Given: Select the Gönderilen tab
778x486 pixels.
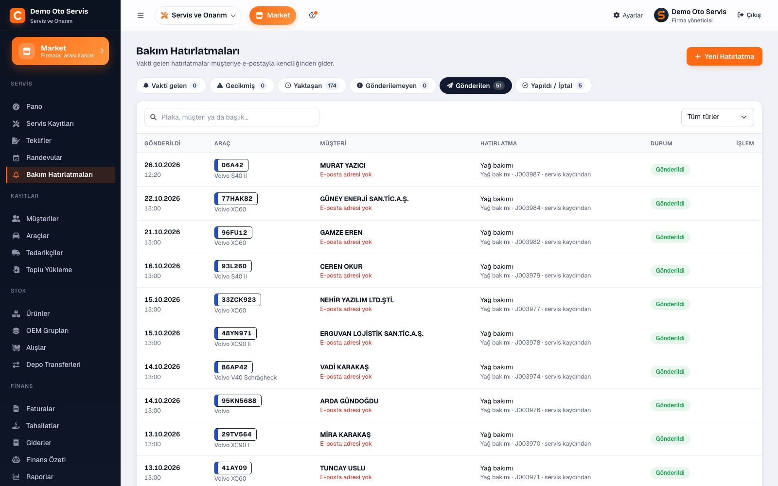Looking at the screenshot, I should [x=476, y=86].
